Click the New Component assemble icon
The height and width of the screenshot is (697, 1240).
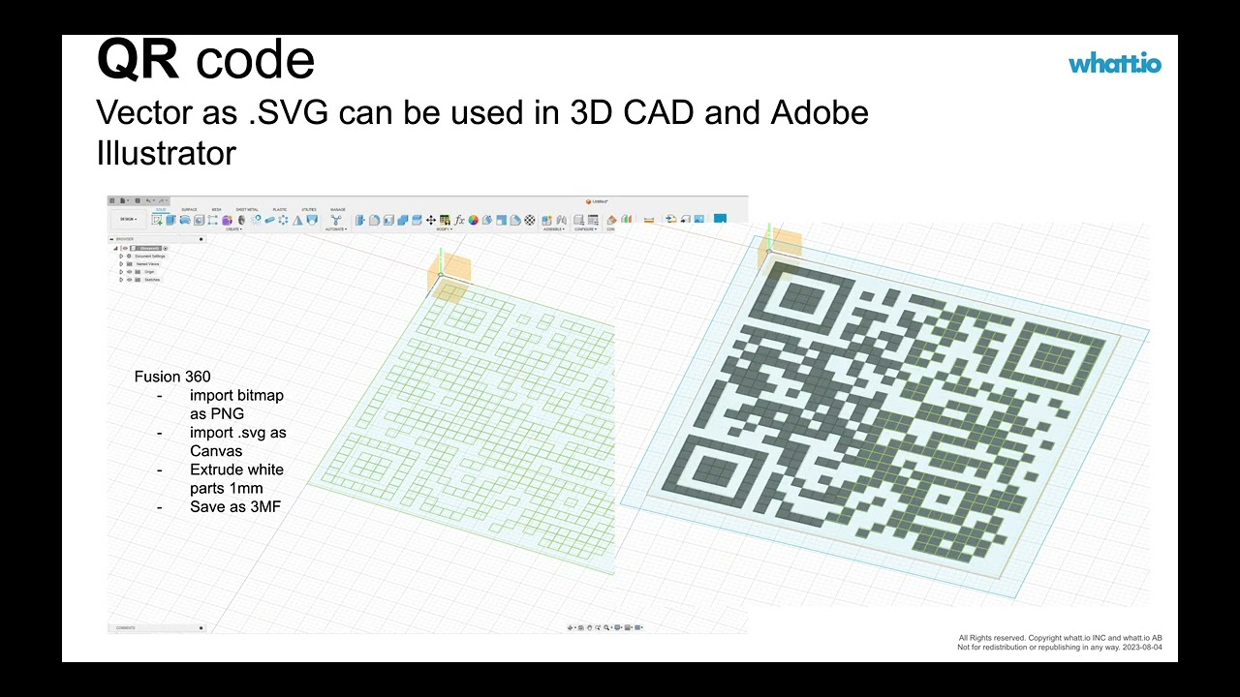(x=546, y=220)
